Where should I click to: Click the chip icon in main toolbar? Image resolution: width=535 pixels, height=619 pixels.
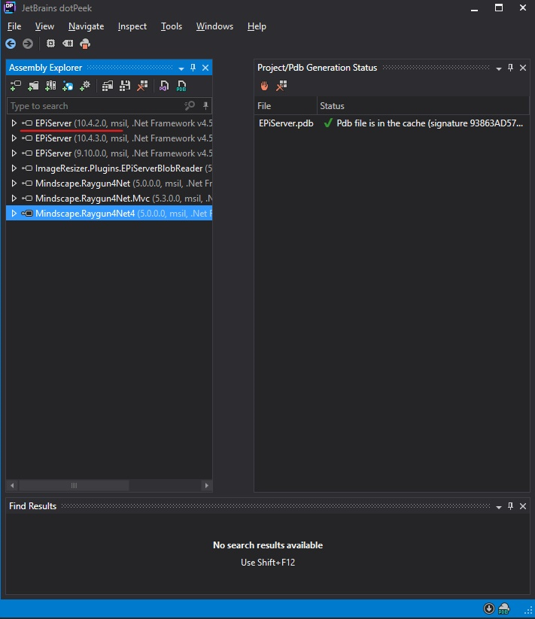coord(50,44)
